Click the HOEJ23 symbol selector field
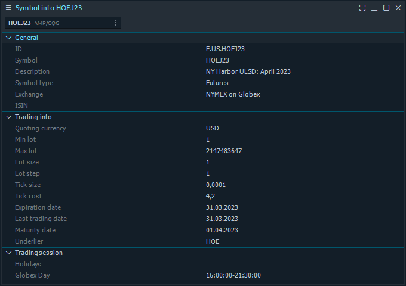This screenshot has width=406, height=286. (63, 23)
